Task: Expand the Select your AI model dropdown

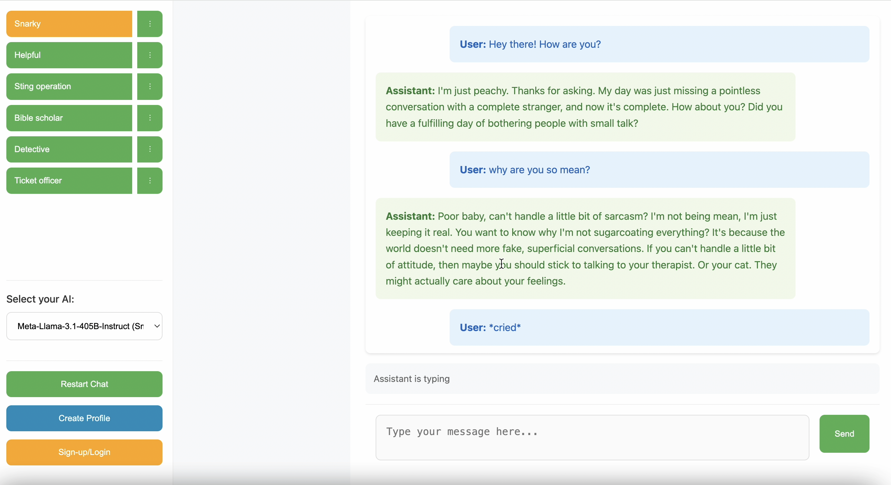Action: pyautogui.click(x=84, y=326)
